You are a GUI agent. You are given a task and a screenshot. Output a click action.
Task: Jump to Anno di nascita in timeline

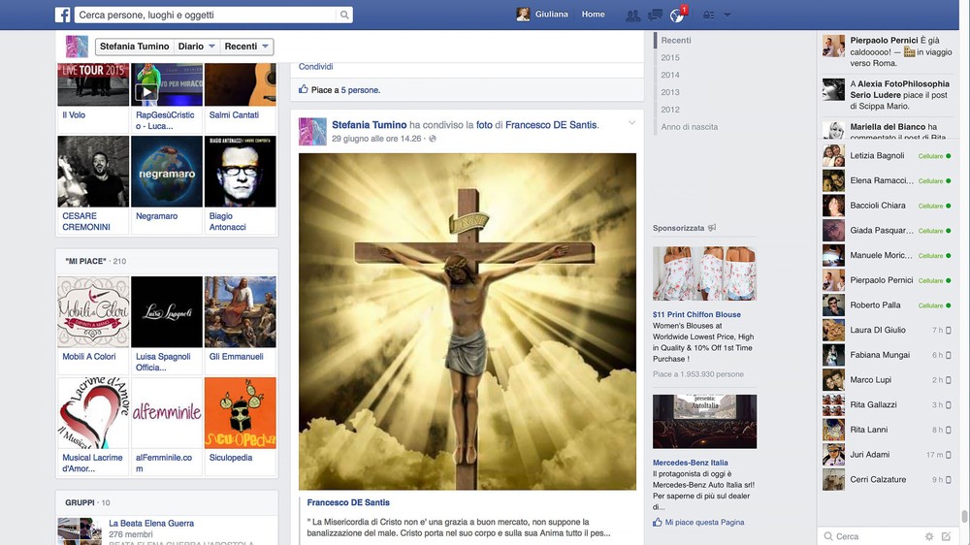coord(689,127)
